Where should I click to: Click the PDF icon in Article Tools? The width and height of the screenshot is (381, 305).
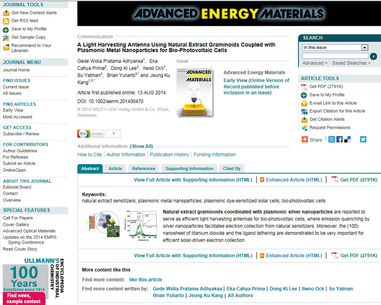coord(305,86)
